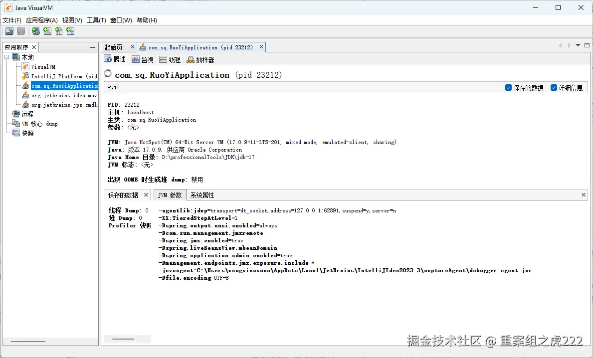Uncheck the 保存的数据 checkbox

click(x=508, y=88)
